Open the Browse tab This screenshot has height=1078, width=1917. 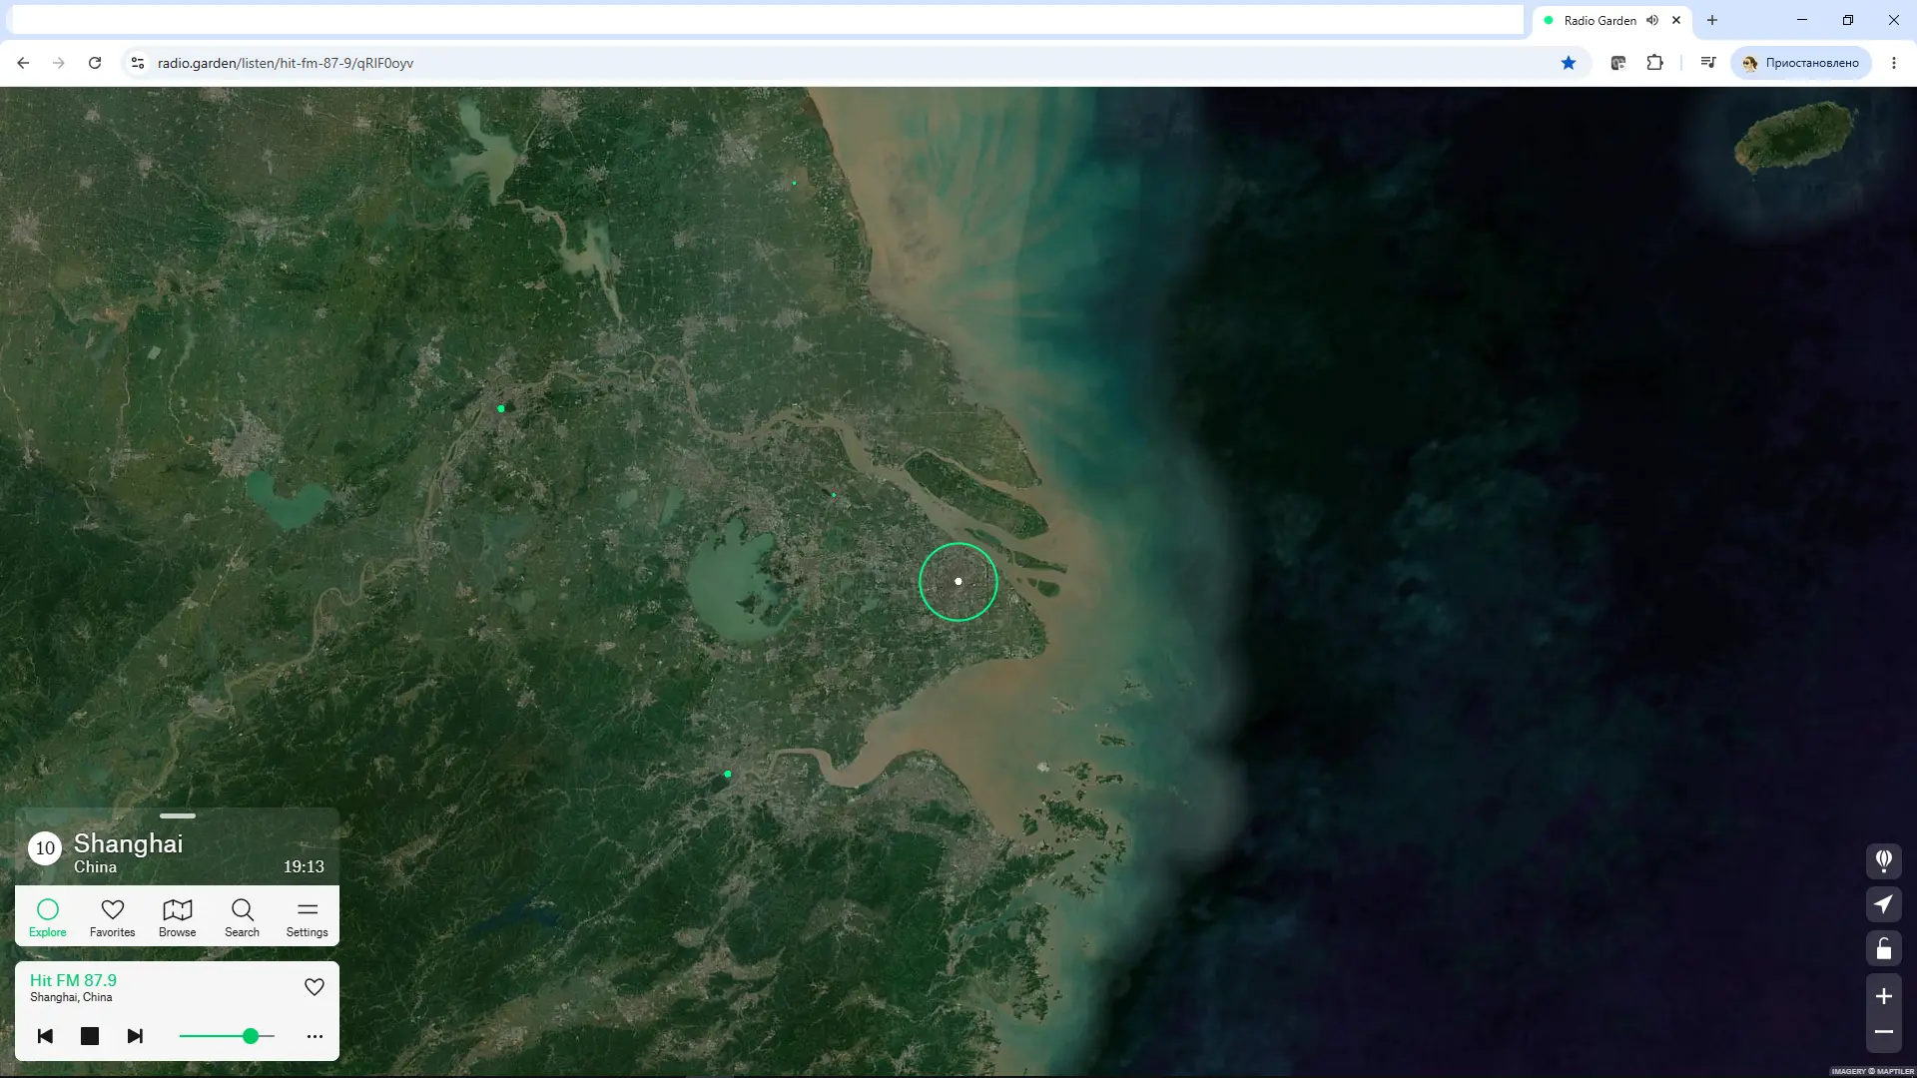177,916
